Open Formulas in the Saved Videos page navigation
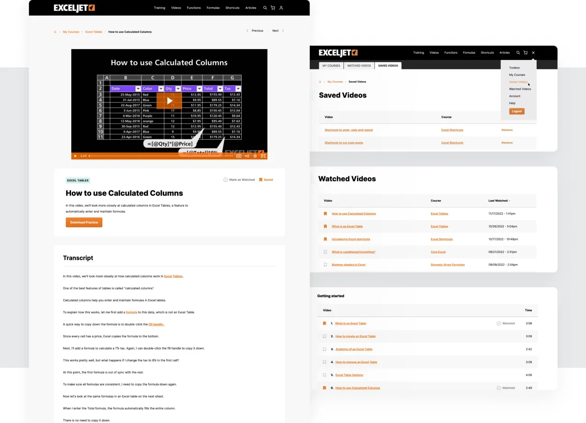Screen dimensions: 586x423 (469, 53)
